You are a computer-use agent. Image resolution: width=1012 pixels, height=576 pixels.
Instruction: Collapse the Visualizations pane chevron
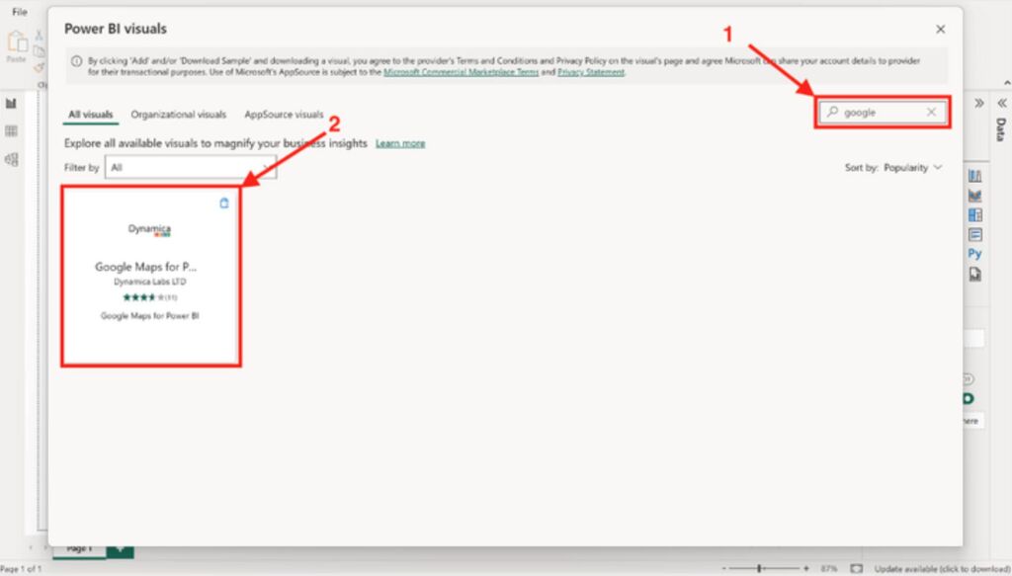pos(978,103)
